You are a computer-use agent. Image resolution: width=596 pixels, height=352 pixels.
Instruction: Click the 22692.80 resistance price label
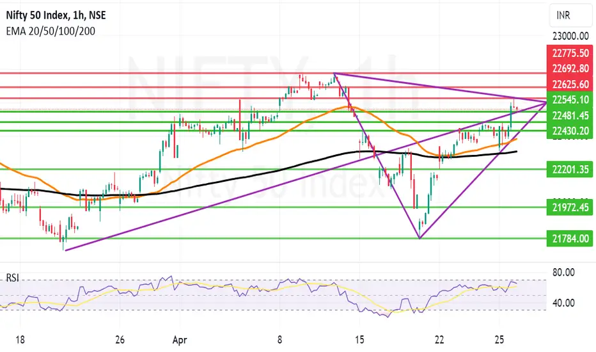570,68
